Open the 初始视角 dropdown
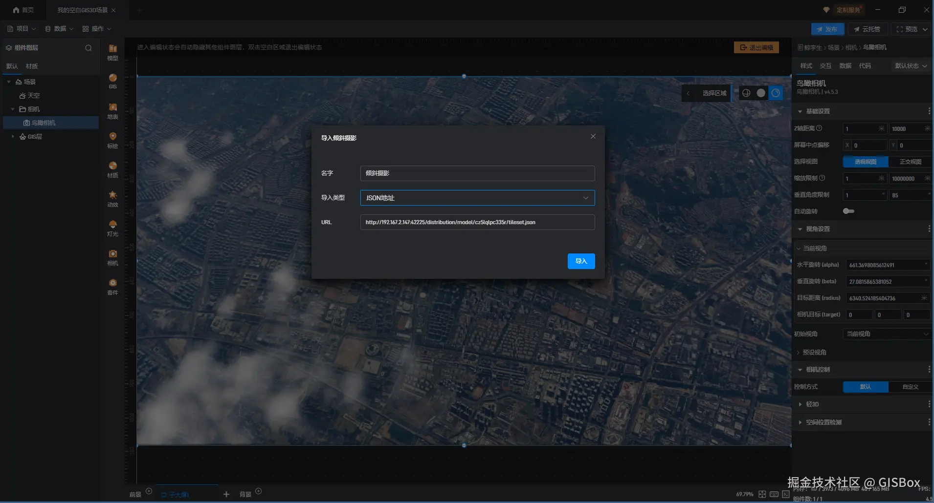Viewport: 934px width, 503px height. pyautogui.click(x=887, y=334)
